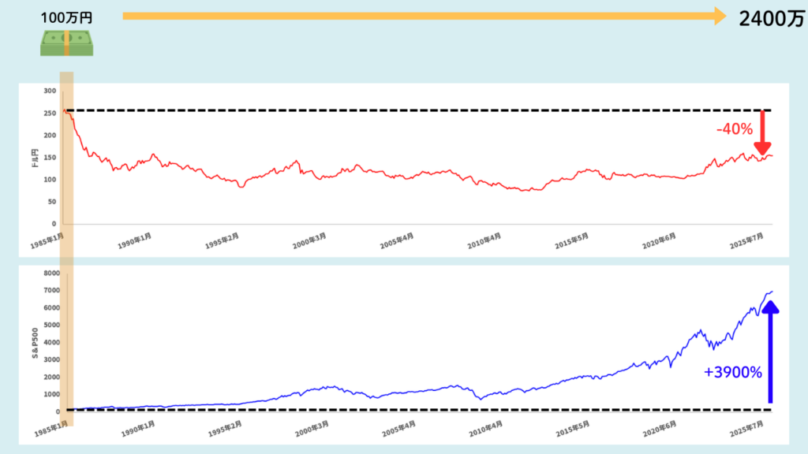Click the "2400万" text

pos(772,20)
